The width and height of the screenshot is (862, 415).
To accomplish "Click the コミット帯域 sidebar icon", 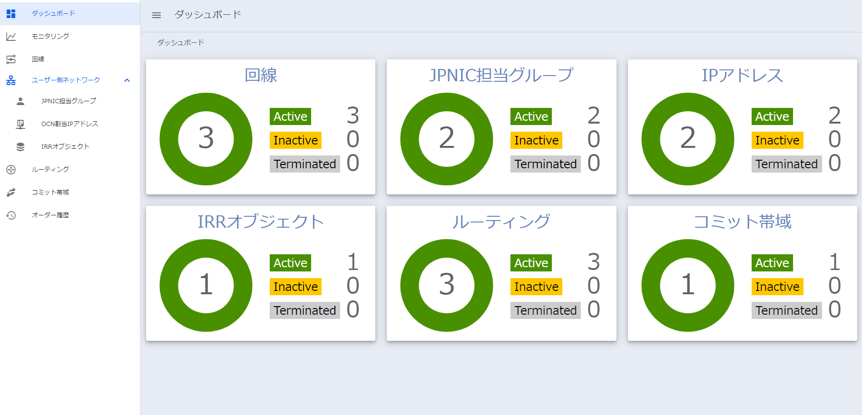I will click(x=11, y=193).
